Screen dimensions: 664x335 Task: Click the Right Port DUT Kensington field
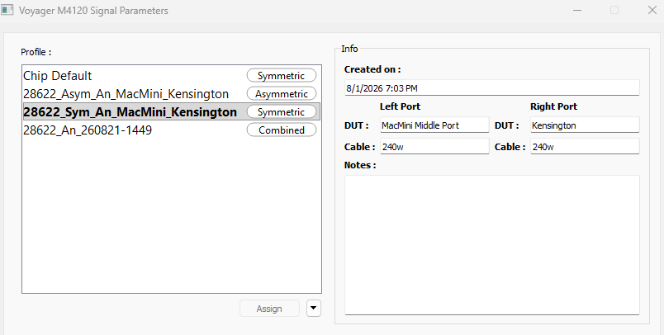pos(585,125)
